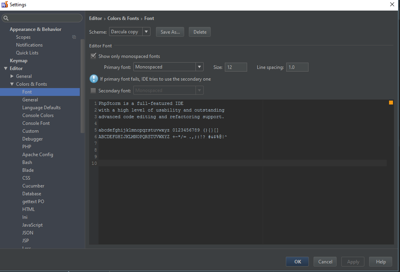The height and width of the screenshot is (272, 400).
Task: Click the PhpStorm icon in title bar
Action: click(5, 5)
